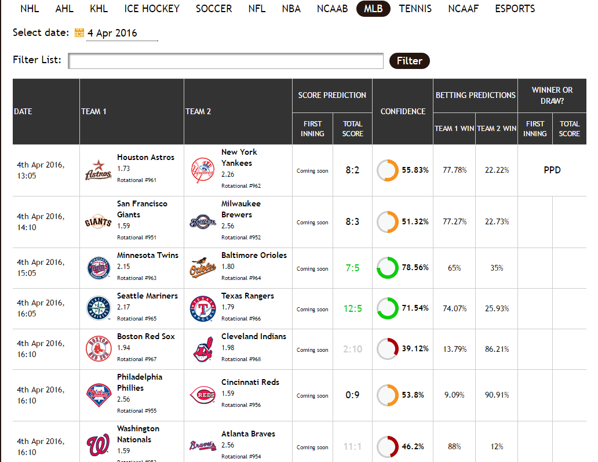598x462 pixels.
Task: Open the New York Yankees team link
Action: click(239, 157)
